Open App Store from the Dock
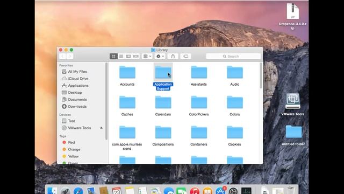Viewport: 344px width, 194px height. pyautogui.click(x=220, y=190)
